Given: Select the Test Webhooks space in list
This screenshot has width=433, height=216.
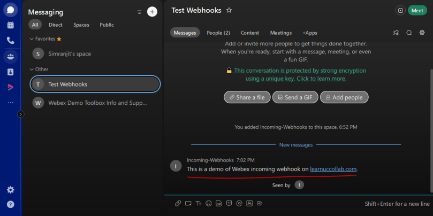Looking at the screenshot, I should click(95, 84).
